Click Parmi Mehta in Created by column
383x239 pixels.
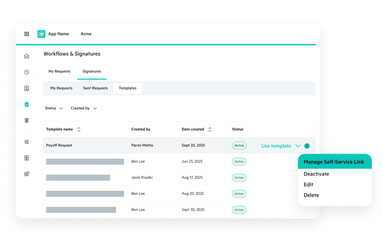click(142, 145)
